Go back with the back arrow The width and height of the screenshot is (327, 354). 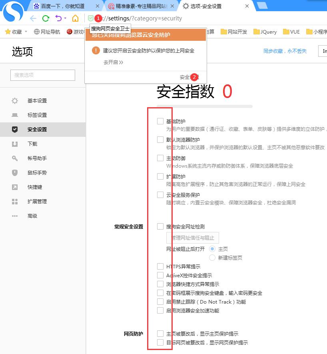click(x=33, y=18)
